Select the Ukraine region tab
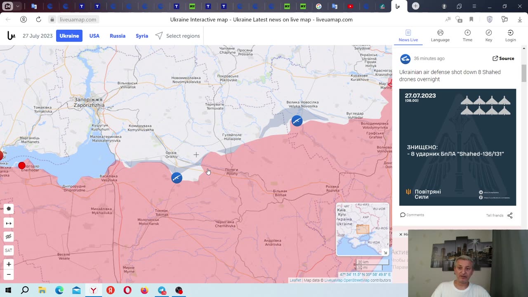Viewport: 528px width, 297px height. pyautogui.click(x=69, y=36)
